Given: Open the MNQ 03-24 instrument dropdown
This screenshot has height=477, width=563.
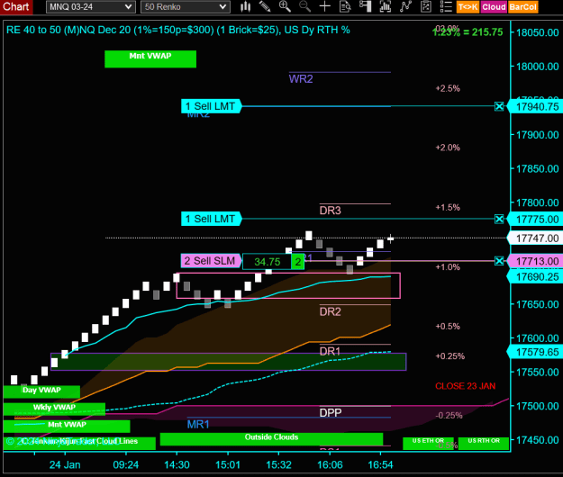Looking at the screenshot, I should 91,7.
